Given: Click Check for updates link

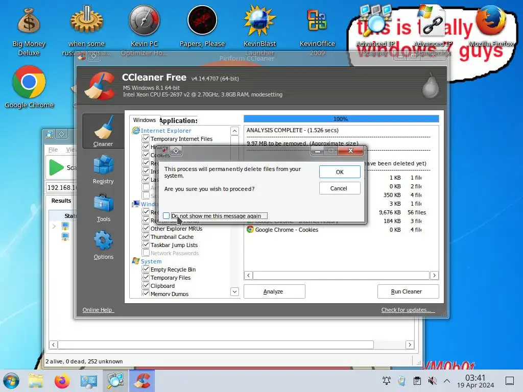Looking at the screenshot, I should click(x=408, y=310).
